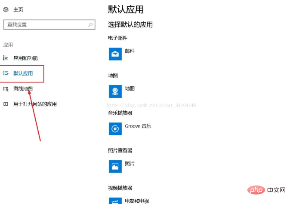Open 用于打开网站的应用 page
The image size is (290, 204).
35,104
